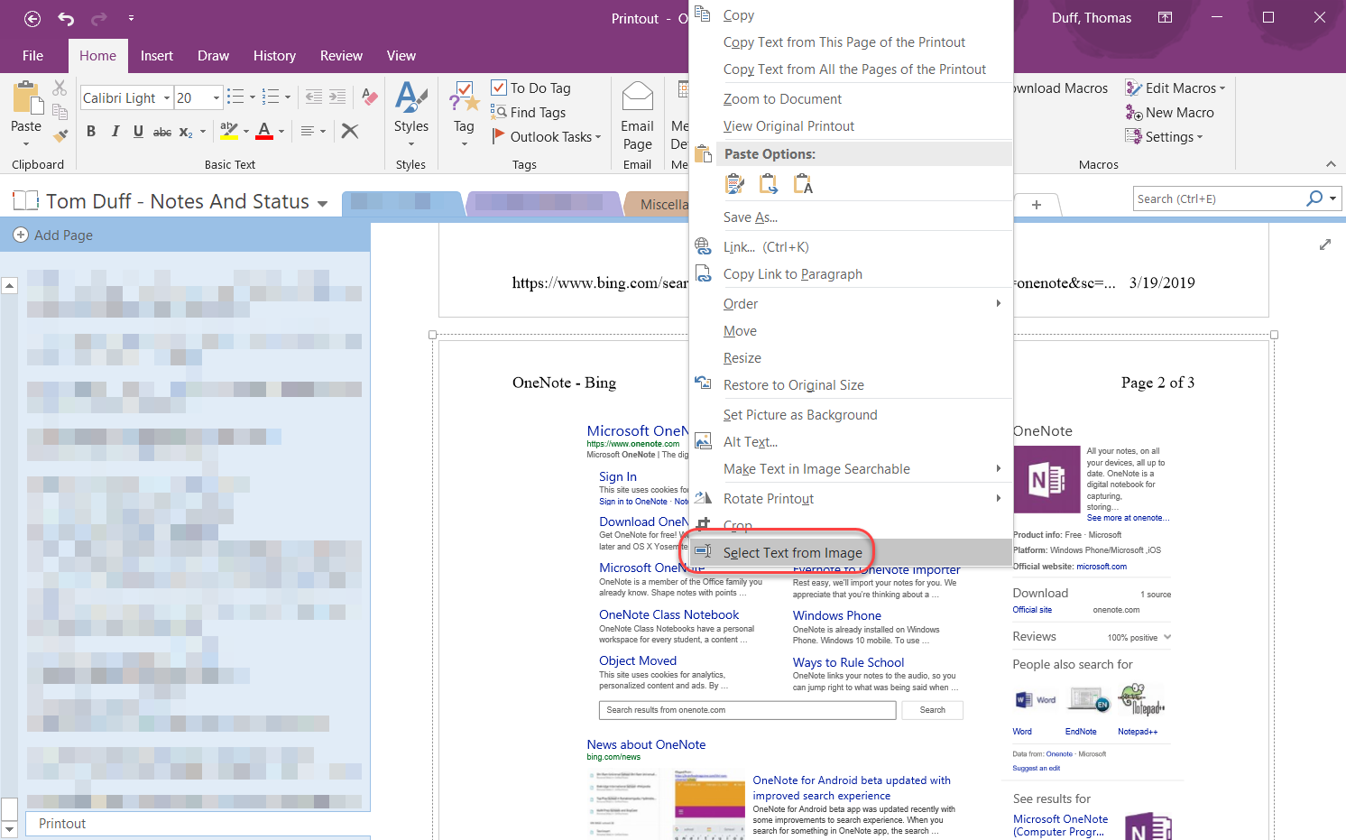
Task: Toggle bold formatting
Action: coord(90,131)
